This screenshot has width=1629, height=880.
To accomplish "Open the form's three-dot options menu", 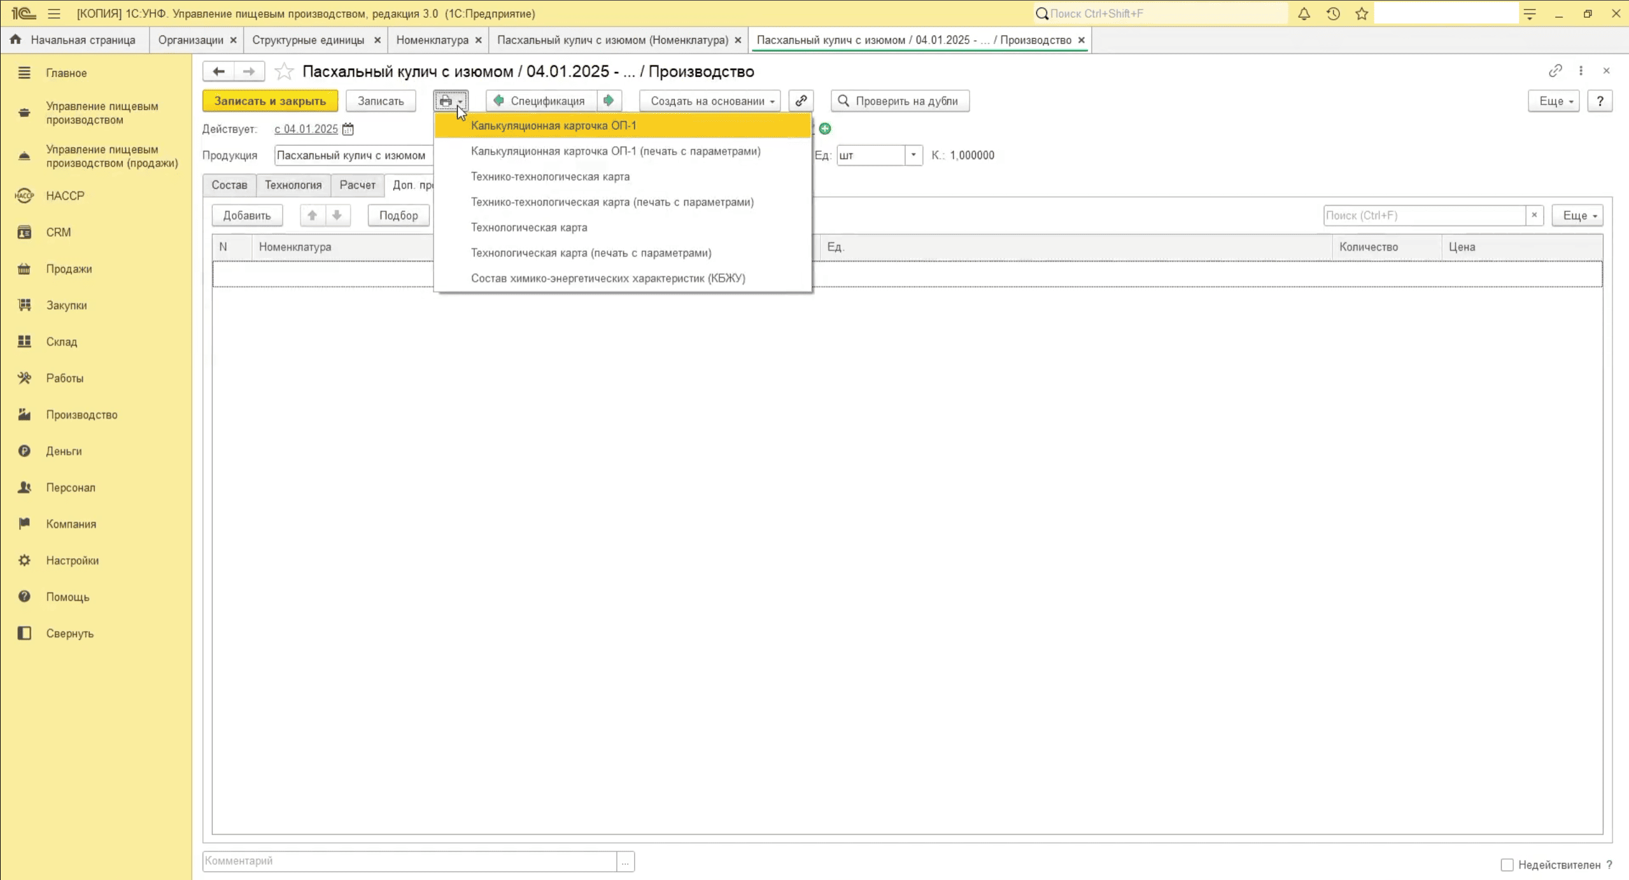I will [x=1581, y=71].
